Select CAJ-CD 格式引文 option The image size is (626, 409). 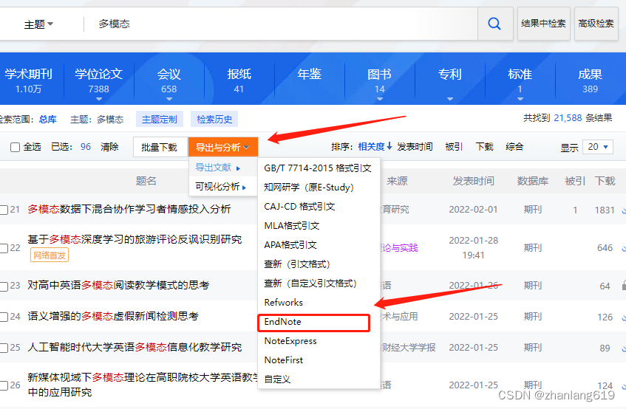pyautogui.click(x=299, y=207)
